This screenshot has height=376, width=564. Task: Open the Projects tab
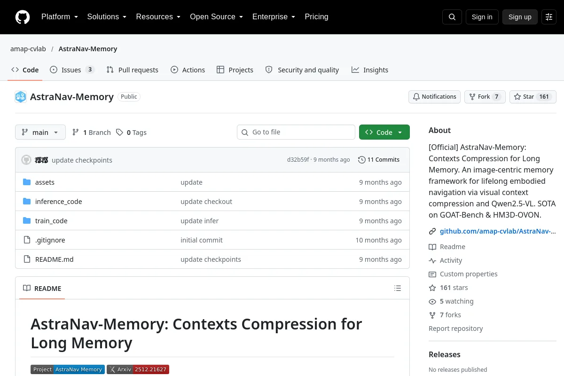[235, 70]
